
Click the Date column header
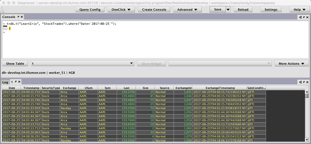tap(12, 88)
